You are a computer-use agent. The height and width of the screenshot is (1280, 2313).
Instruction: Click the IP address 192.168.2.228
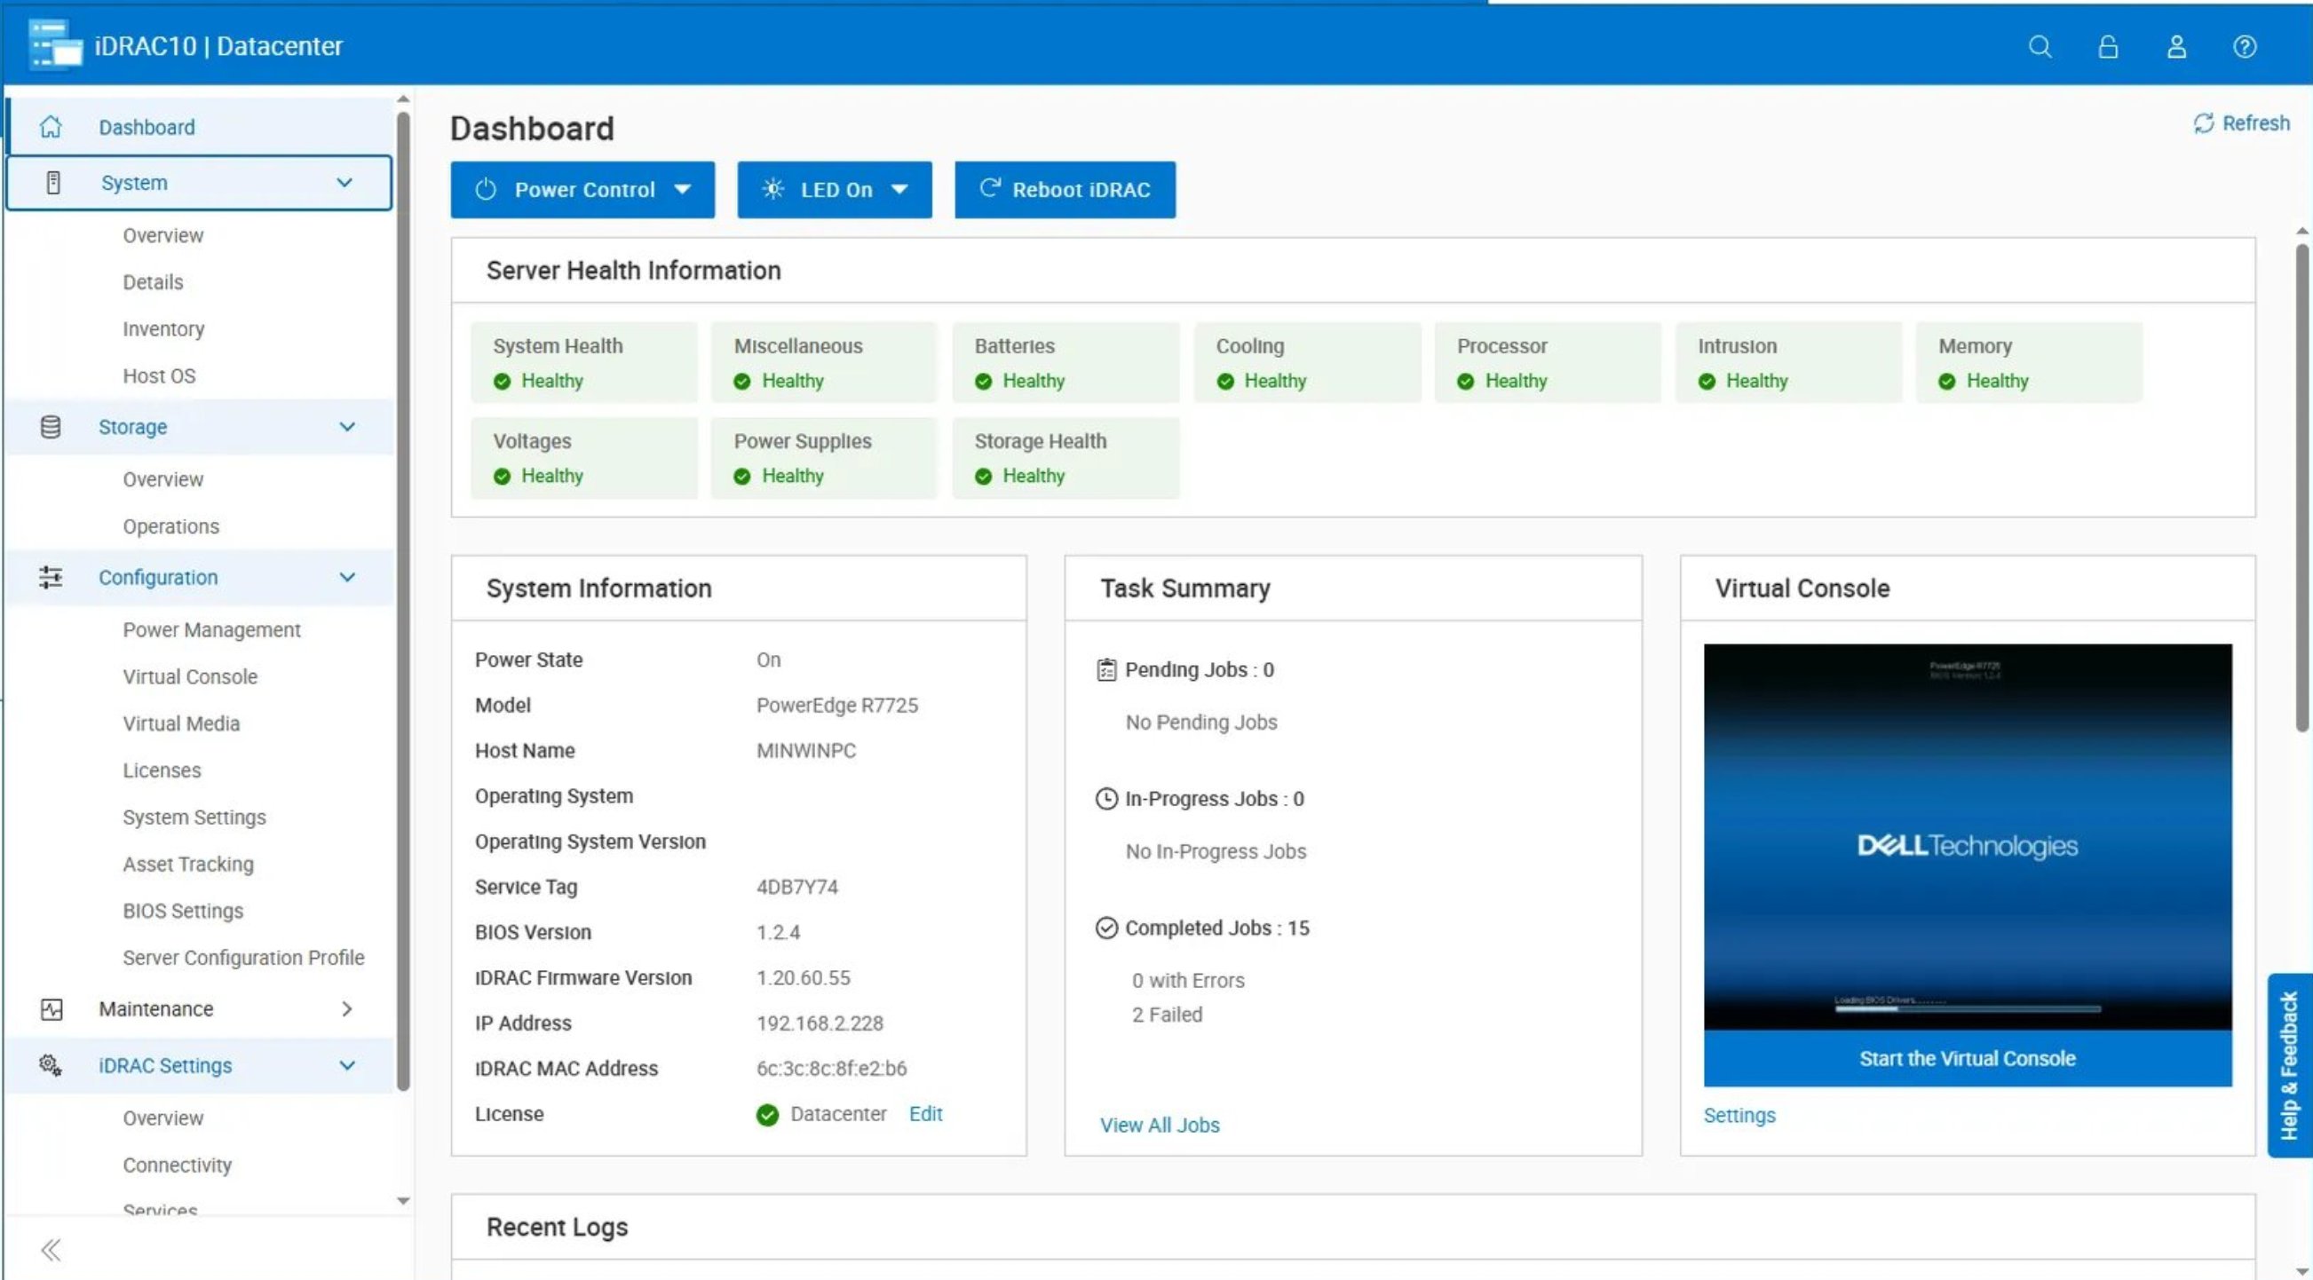click(x=819, y=1023)
